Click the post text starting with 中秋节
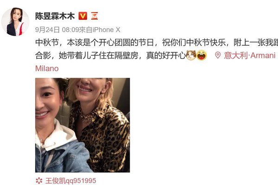Viewport: 278px width, 185px height. (x=157, y=43)
